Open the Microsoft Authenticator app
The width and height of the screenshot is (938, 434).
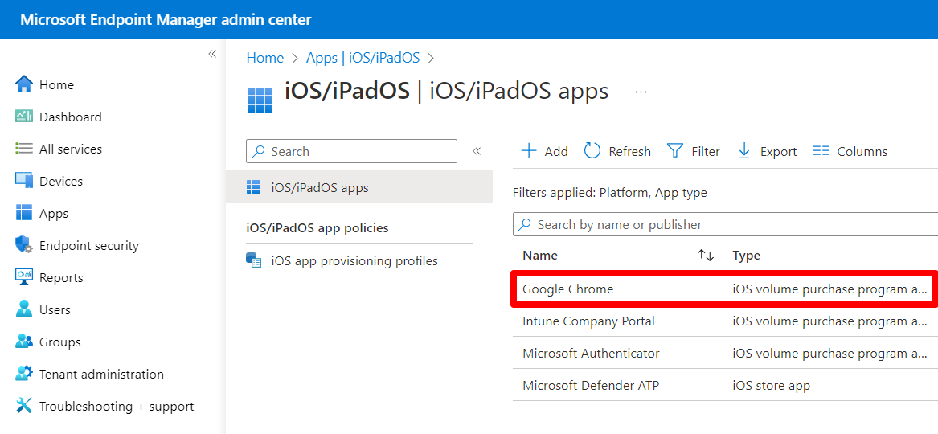tap(591, 354)
